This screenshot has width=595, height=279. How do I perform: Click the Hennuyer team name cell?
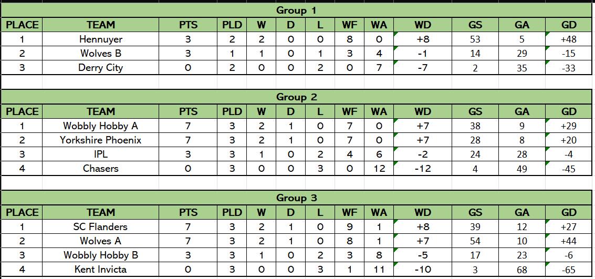pos(101,39)
